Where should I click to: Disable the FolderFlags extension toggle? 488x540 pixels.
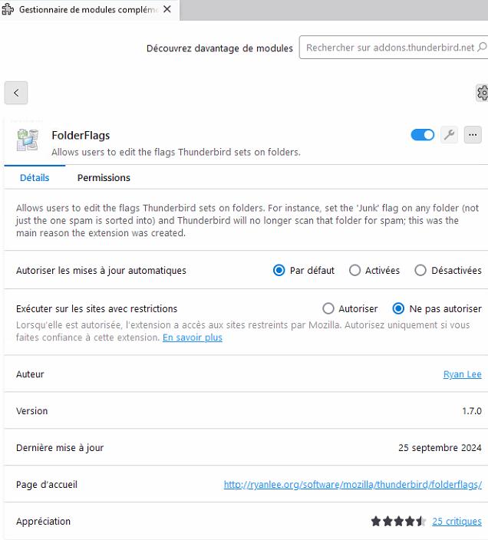[x=423, y=135]
